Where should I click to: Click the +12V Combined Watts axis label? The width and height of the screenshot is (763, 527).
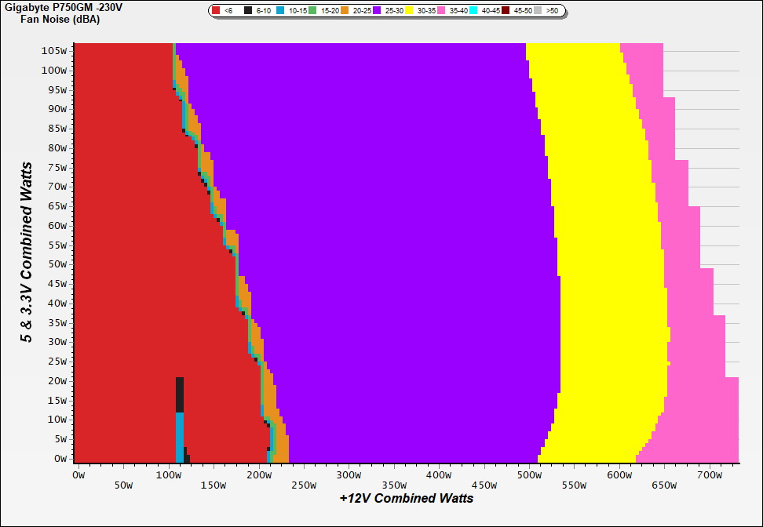406,498
